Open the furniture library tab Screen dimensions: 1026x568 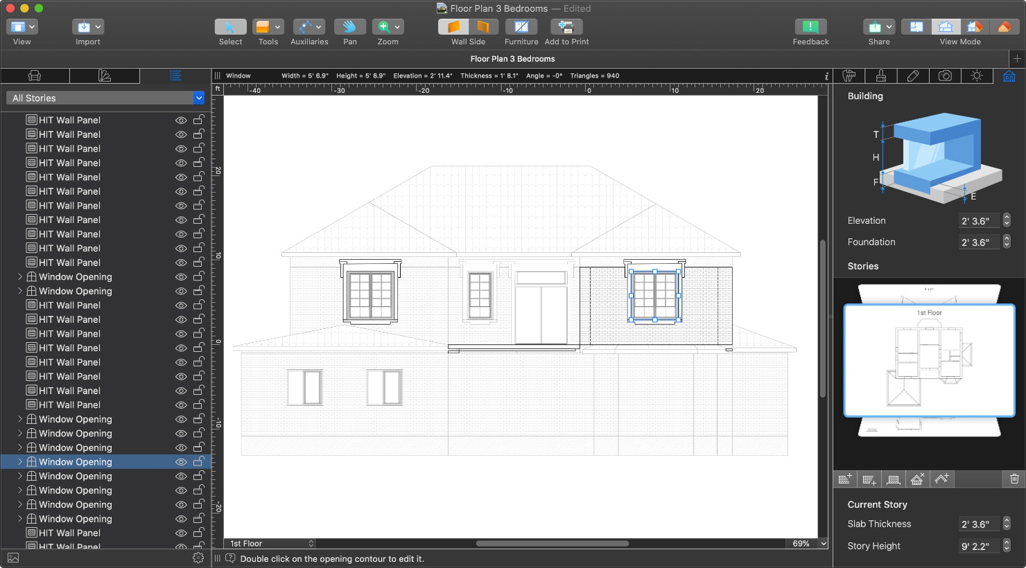tap(35, 76)
